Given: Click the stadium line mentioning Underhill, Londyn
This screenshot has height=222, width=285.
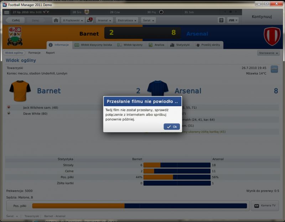Looking at the screenshot, I should click(37, 73).
